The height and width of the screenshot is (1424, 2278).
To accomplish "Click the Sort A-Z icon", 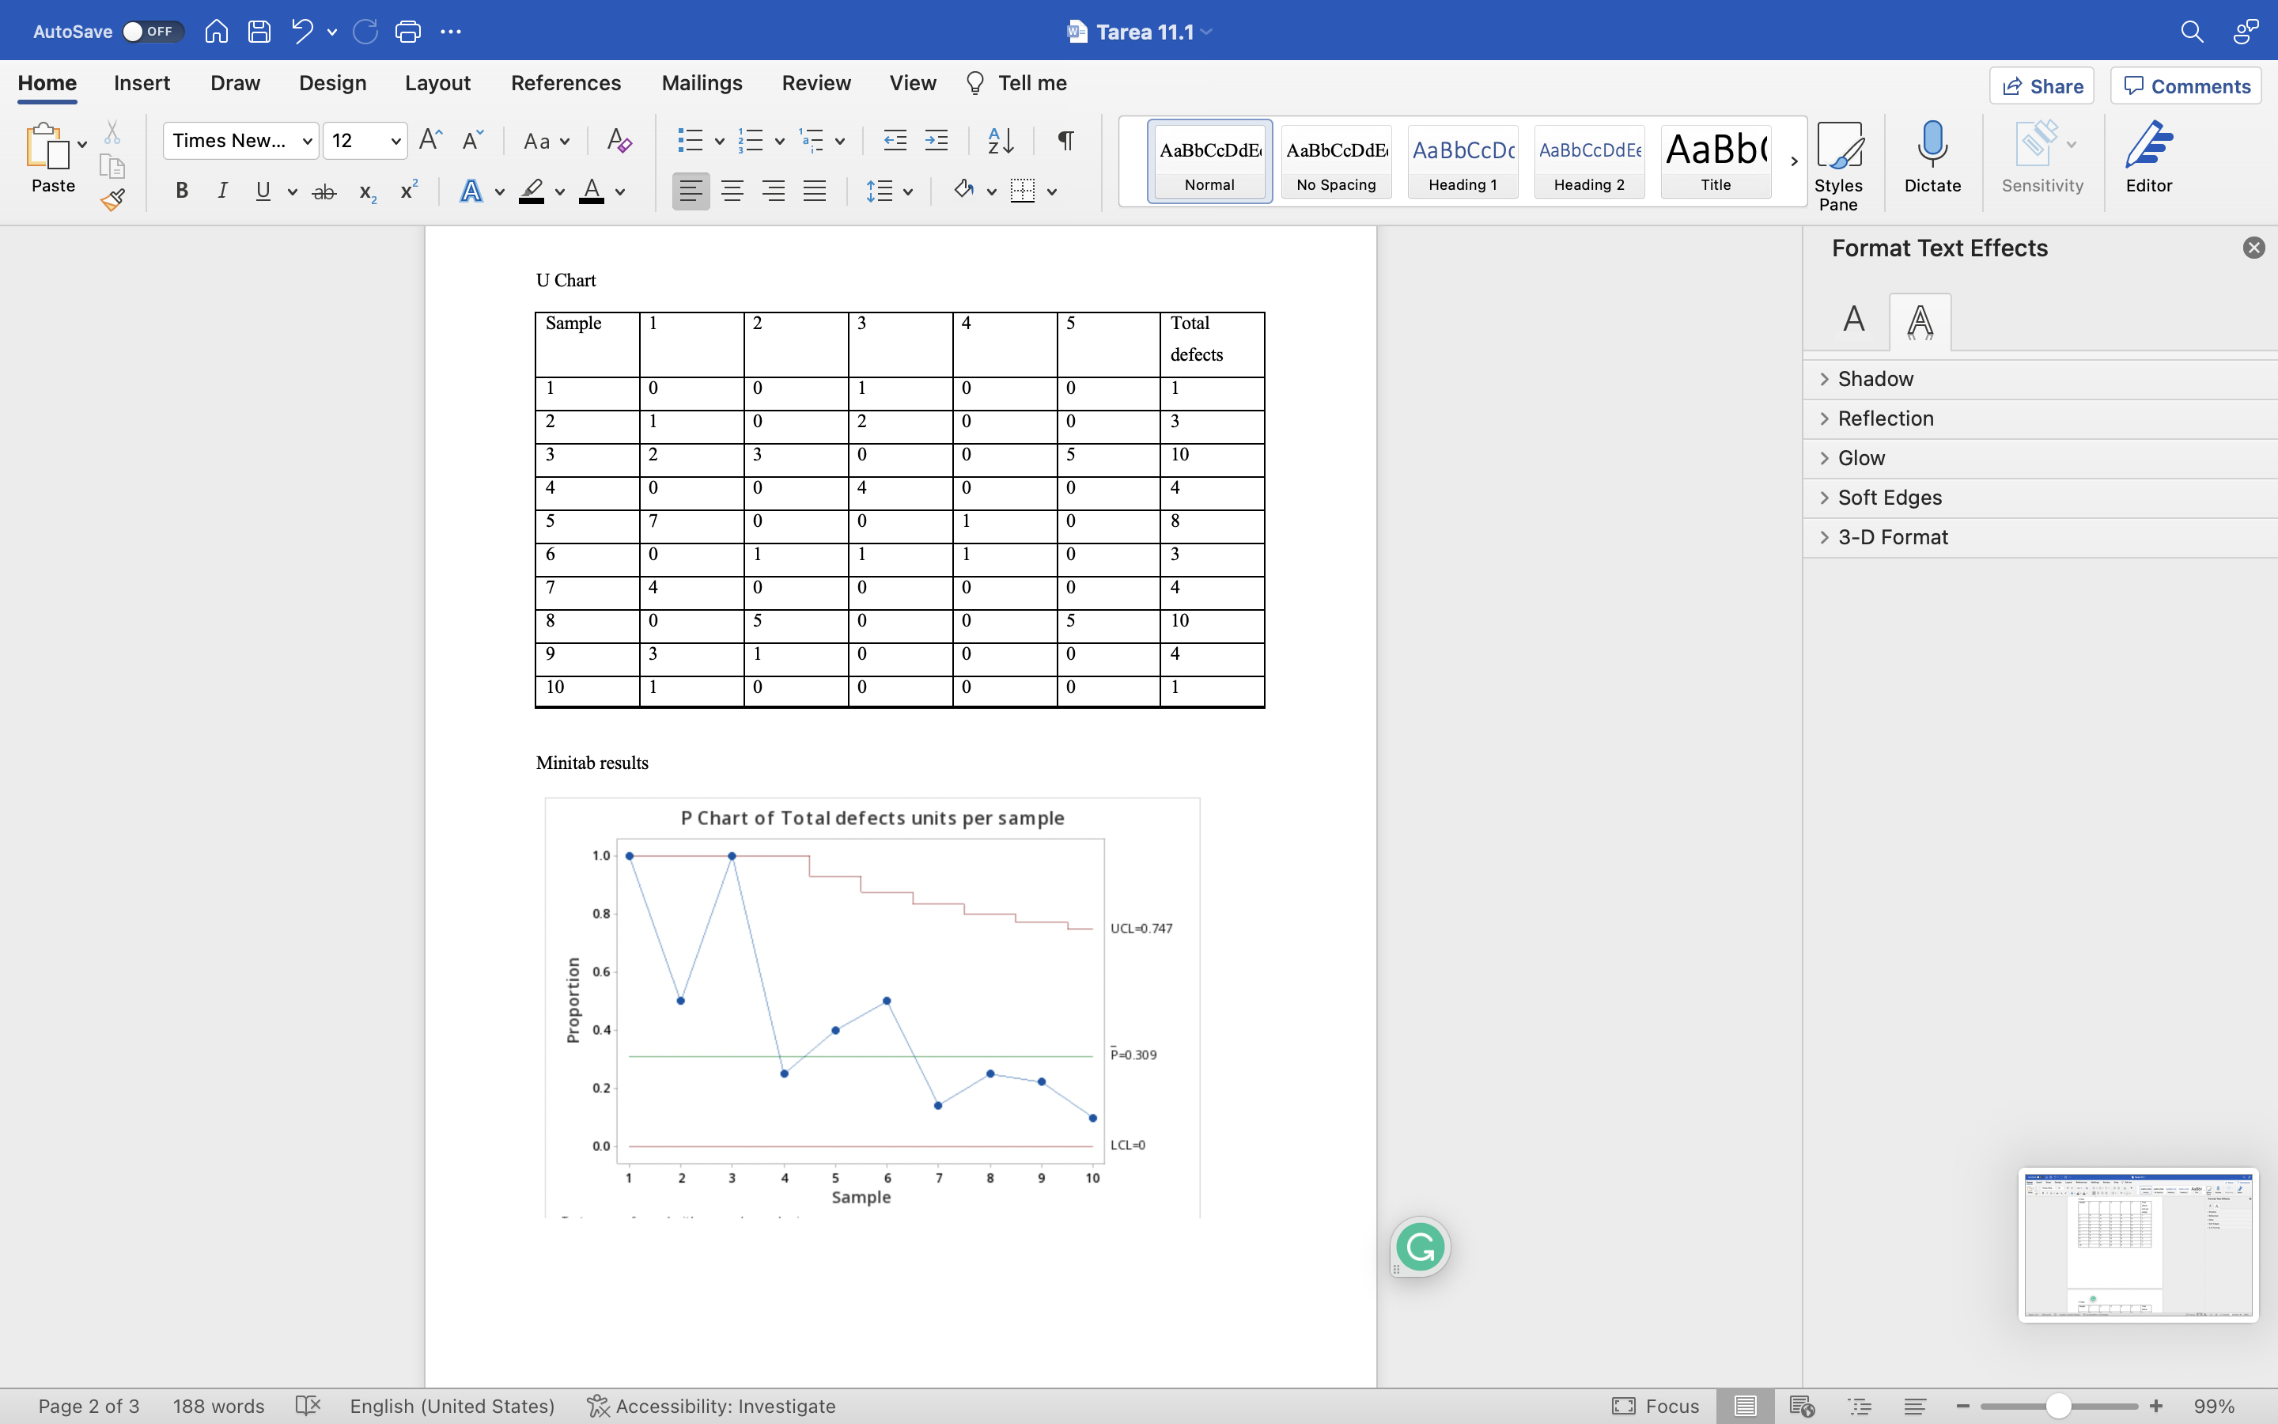I will (x=1000, y=142).
